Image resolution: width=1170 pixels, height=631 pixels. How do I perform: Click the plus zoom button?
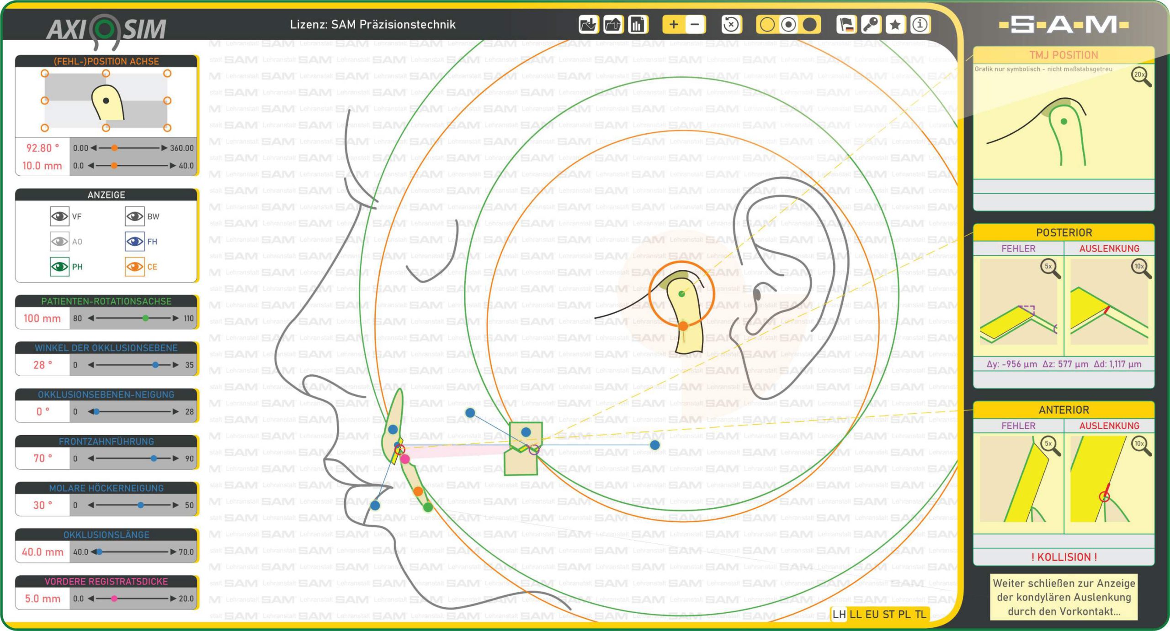tap(673, 25)
